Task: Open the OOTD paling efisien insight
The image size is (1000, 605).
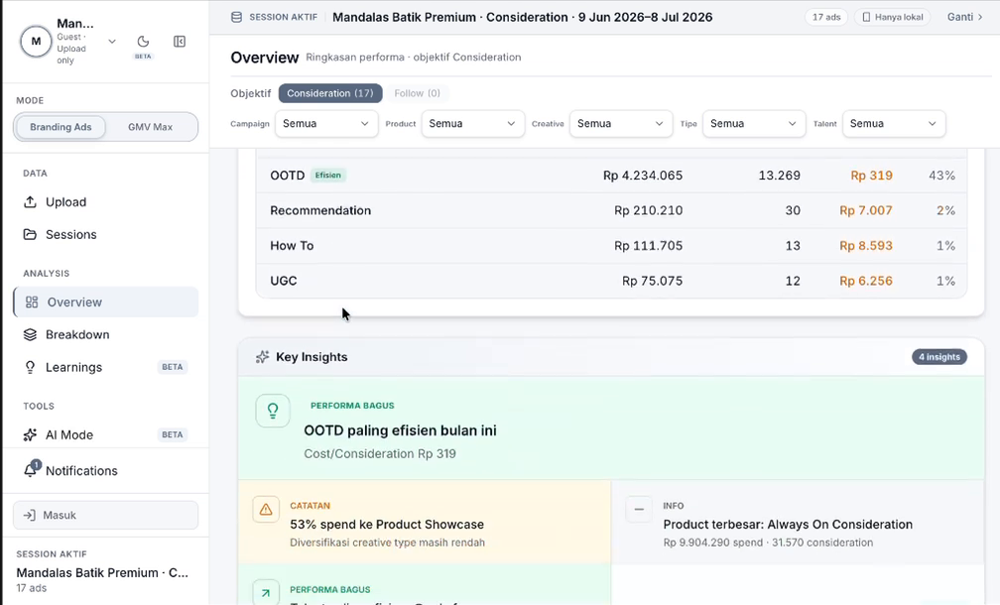Action: (x=611, y=427)
